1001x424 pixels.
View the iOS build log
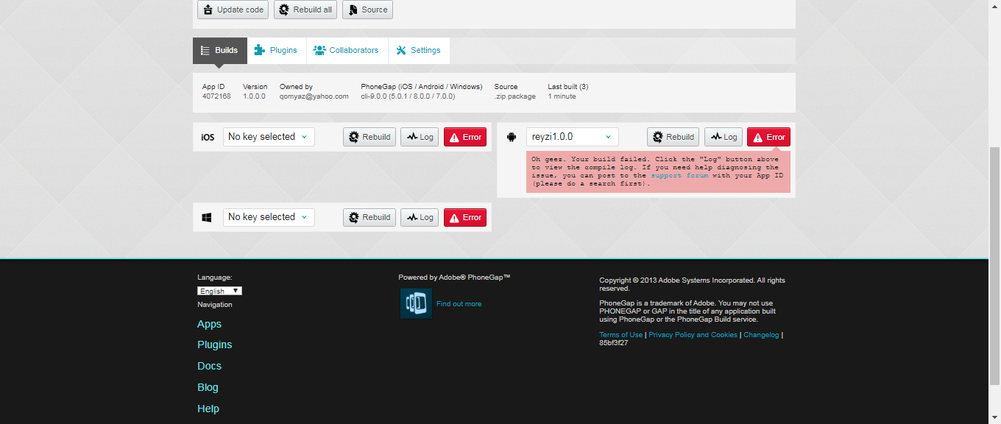click(420, 137)
